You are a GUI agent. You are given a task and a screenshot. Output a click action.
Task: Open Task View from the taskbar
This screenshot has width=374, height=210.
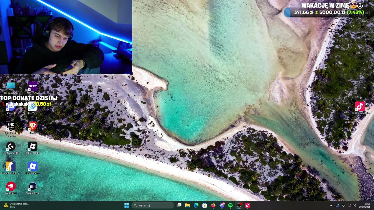tap(179, 205)
